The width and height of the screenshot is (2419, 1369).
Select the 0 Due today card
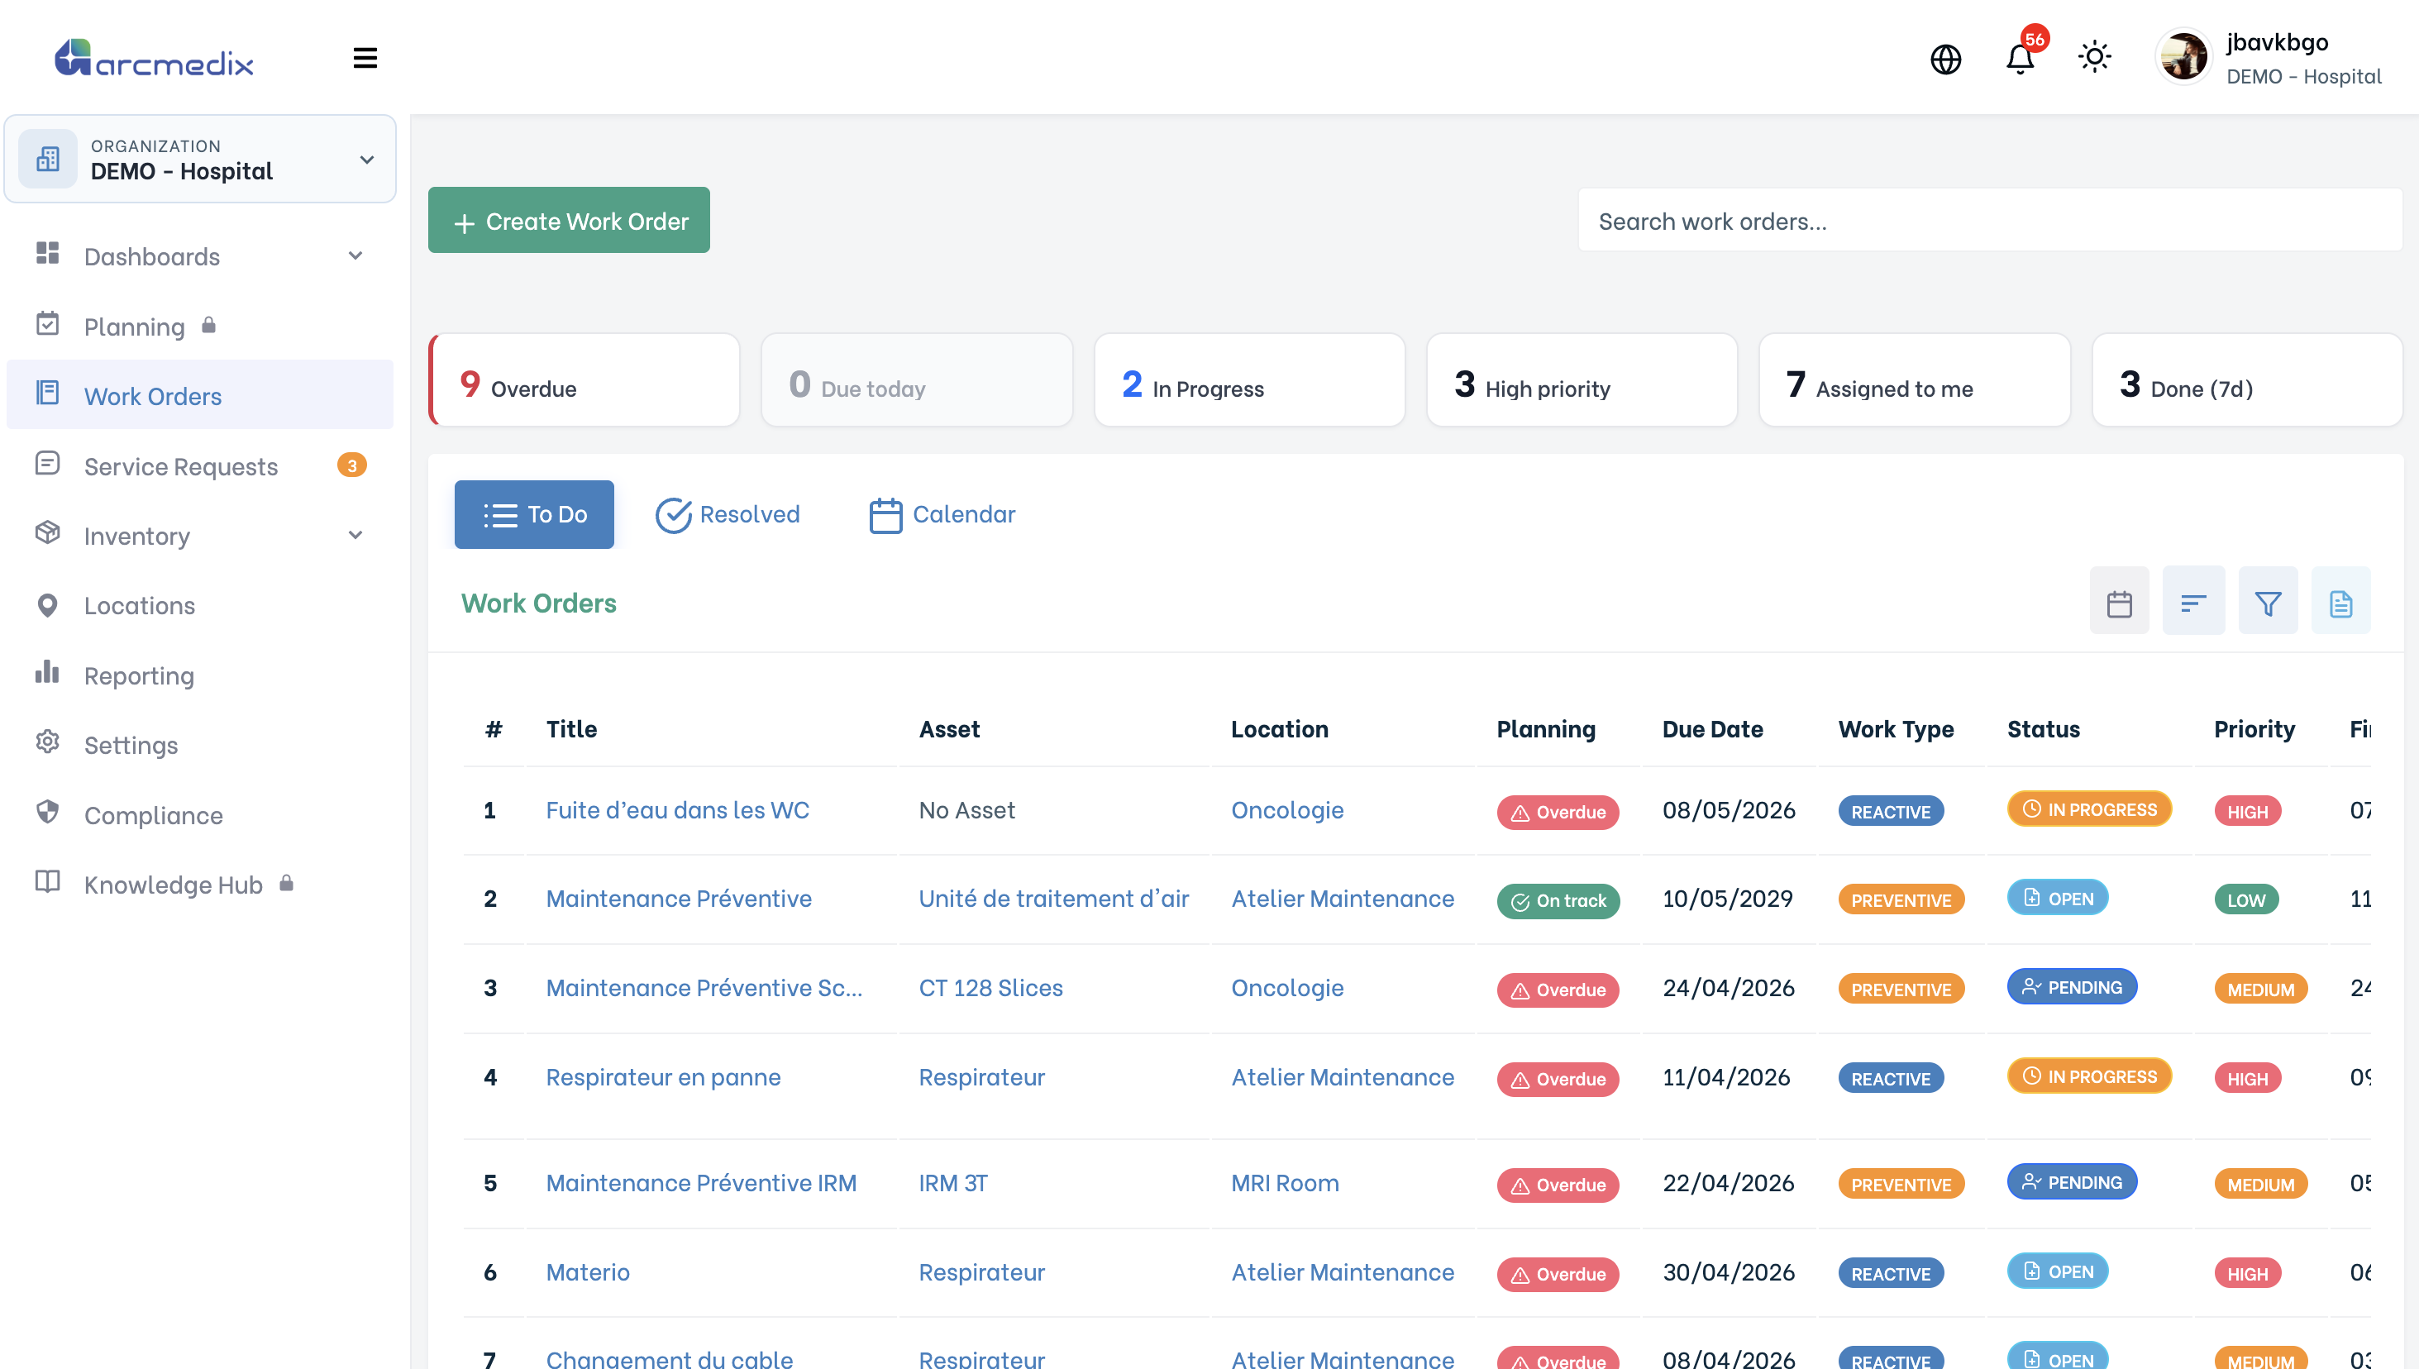(917, 381)
